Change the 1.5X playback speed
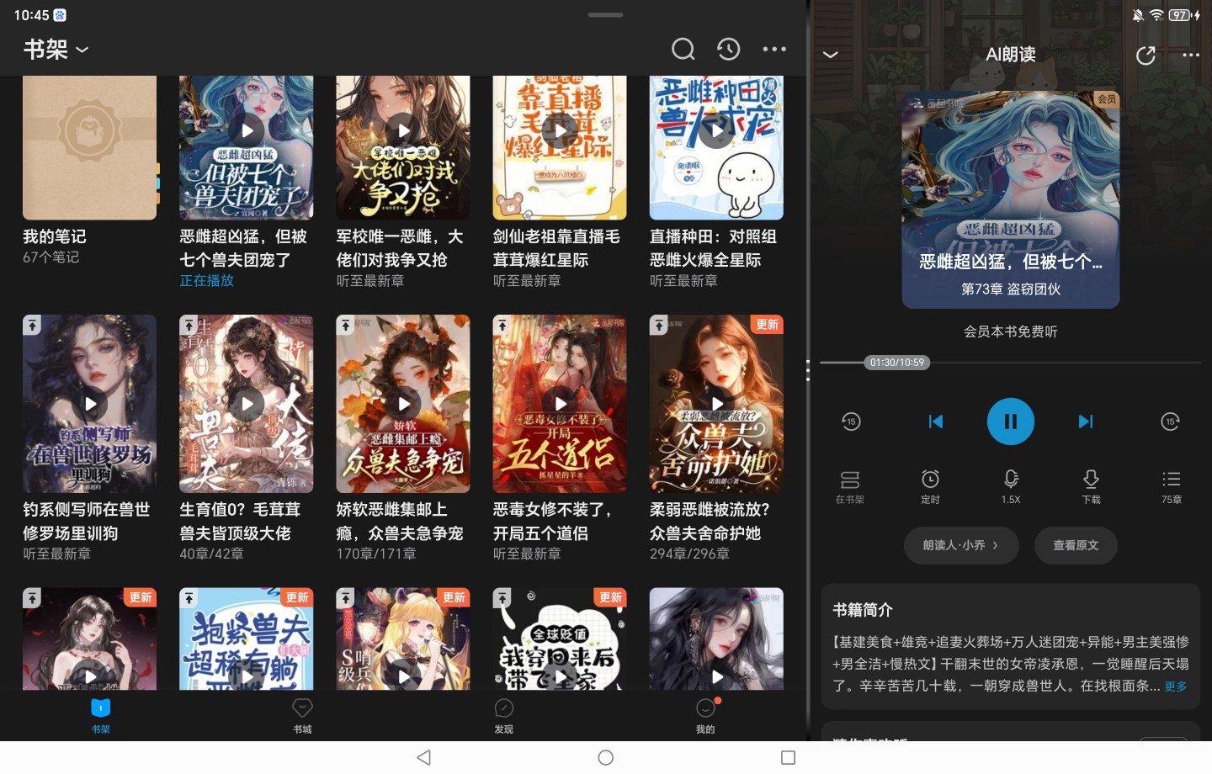 pyautogui.click(x=1011, y=487)
